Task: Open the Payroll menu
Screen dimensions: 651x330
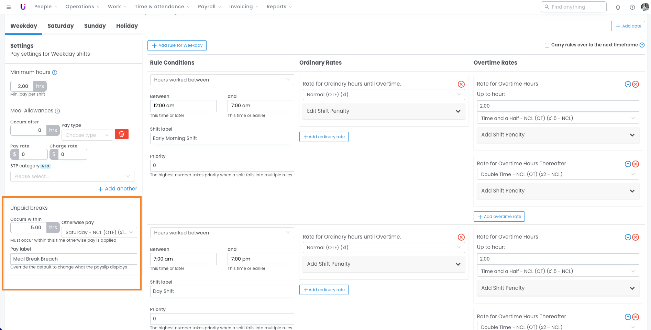Action: coord(209,7)
